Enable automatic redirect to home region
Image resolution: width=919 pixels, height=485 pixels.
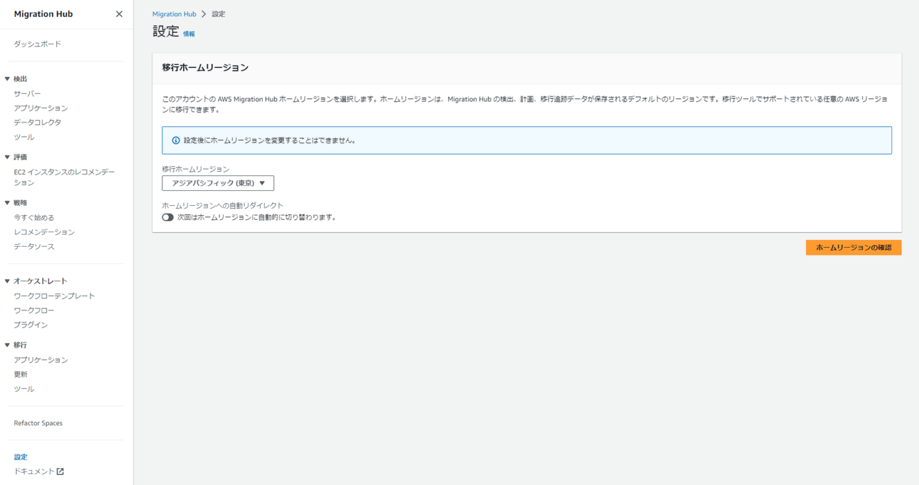(x=168, y=216)
